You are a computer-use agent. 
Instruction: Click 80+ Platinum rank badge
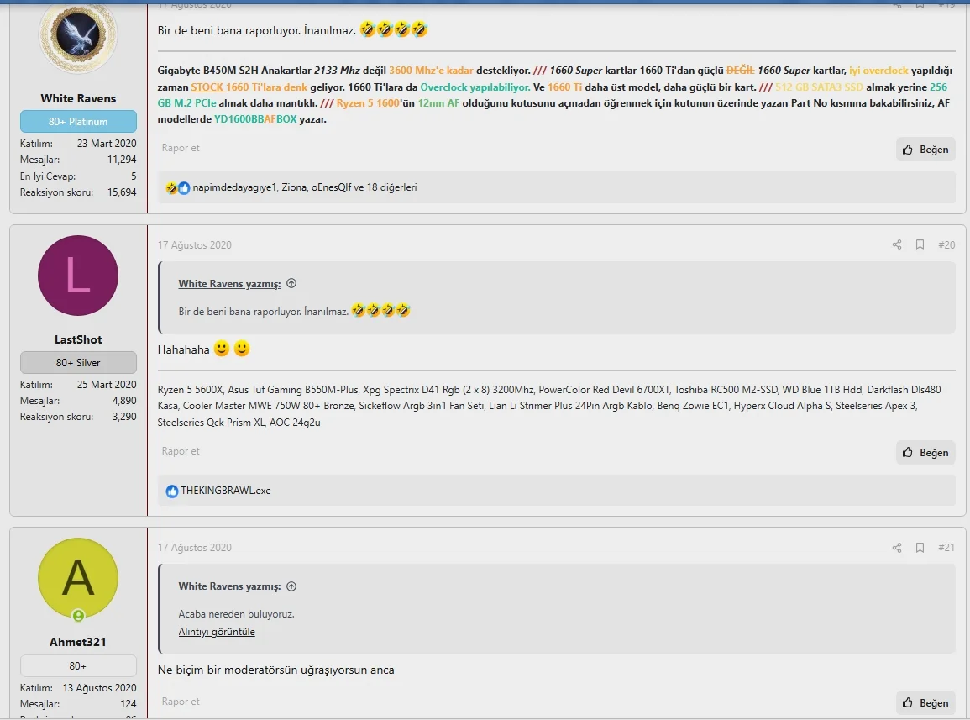pyautogui.click(x=78, y=121)
